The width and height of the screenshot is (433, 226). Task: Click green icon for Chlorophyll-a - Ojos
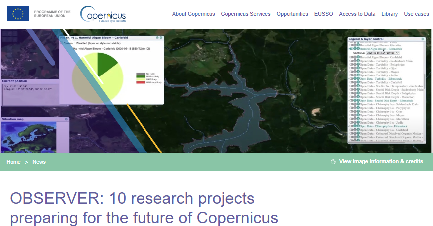click(358, 111)
